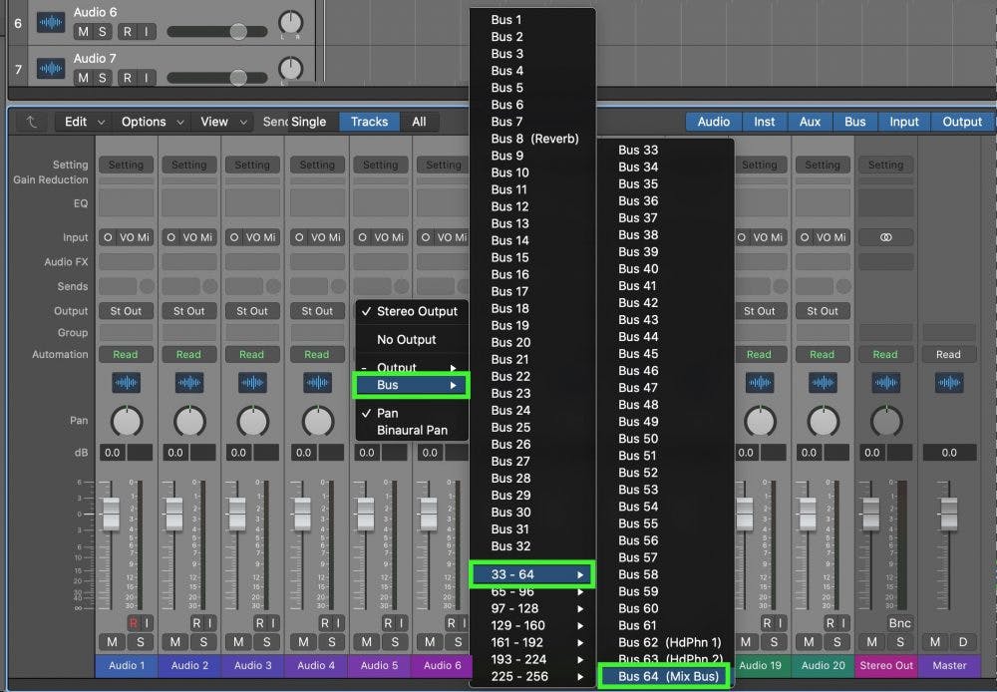Click the Audio 7 track header pan knob
The width and height of the screenshot is (997, 692).
(290, 69)
